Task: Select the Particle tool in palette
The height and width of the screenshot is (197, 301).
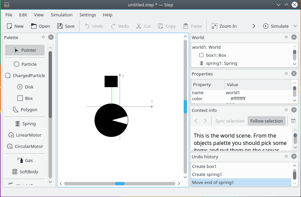Action: 25,64
